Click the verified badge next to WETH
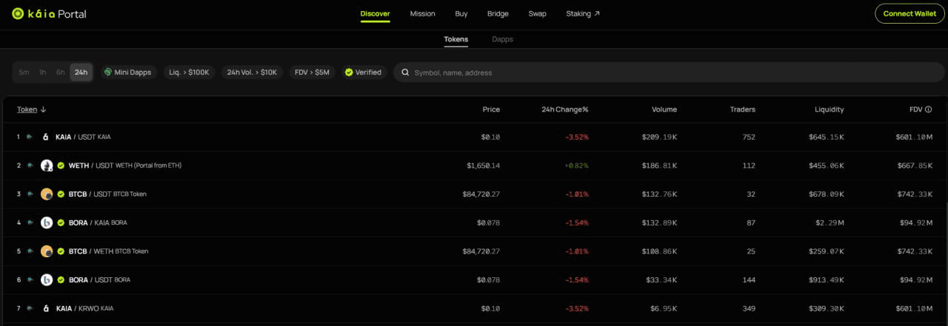 [x=61, y=166]
